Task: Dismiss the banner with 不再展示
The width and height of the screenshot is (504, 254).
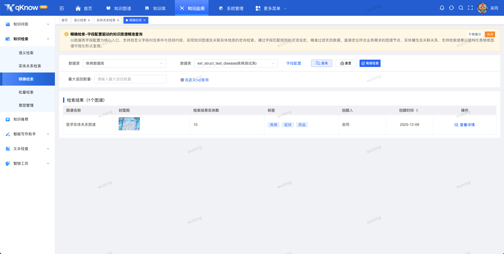Action: coord(474,34)
